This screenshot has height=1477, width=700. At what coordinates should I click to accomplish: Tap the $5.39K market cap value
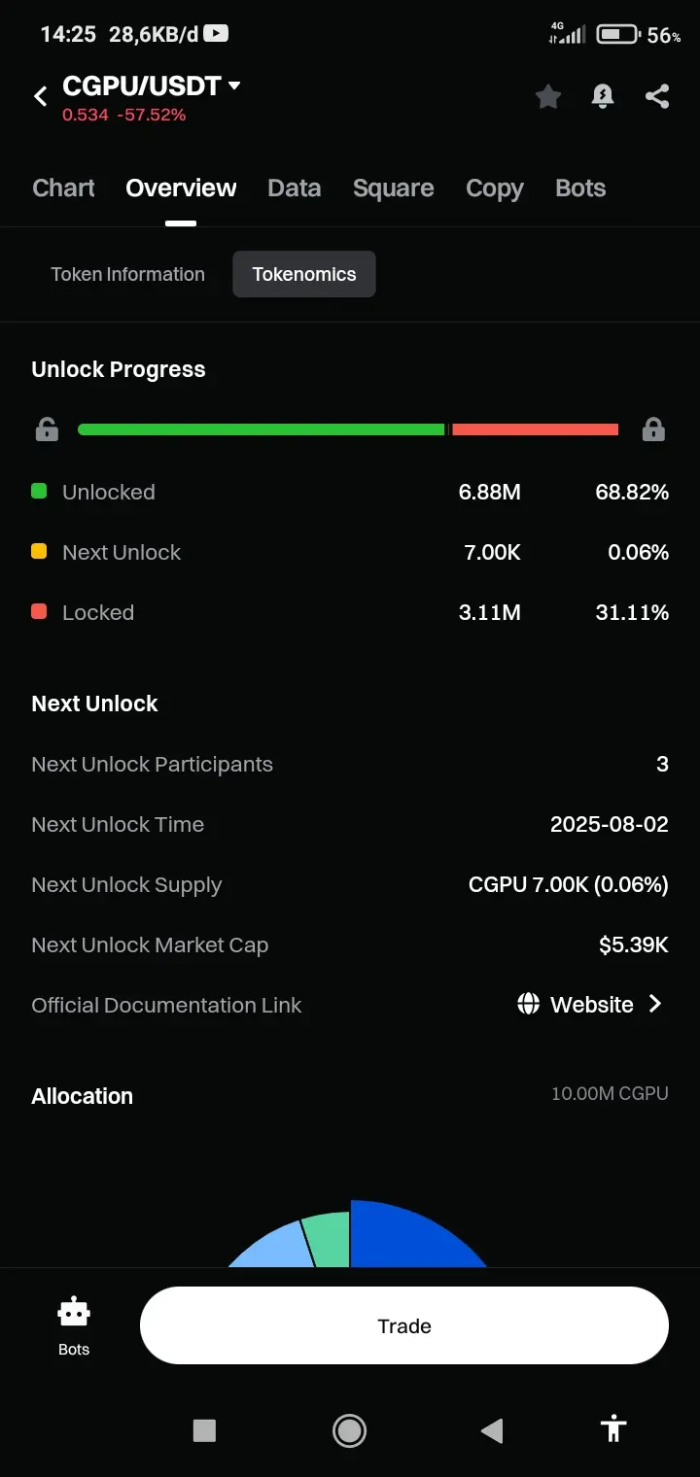tap(634, 945)
